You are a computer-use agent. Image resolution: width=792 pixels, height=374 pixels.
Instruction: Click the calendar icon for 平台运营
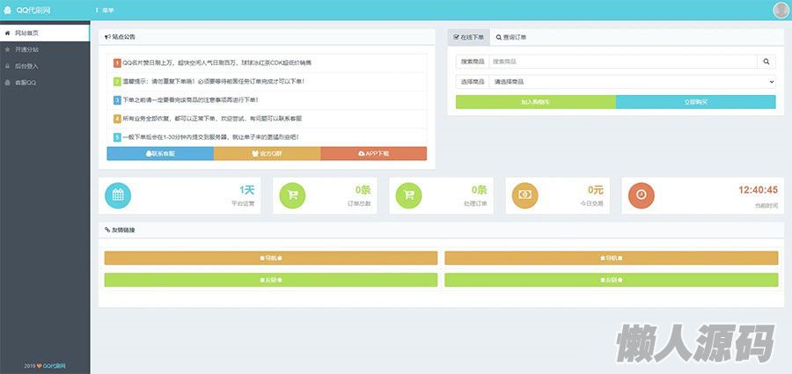[x=119, y=195]
